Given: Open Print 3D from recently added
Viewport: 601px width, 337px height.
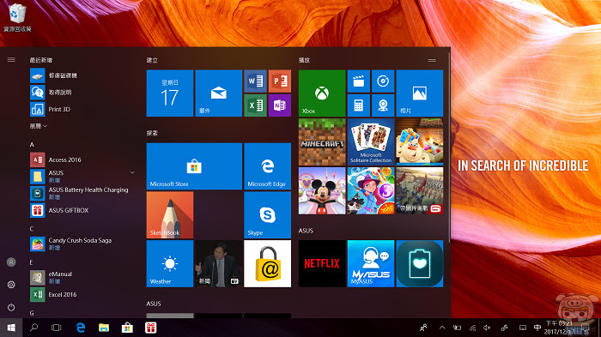Looking at the screenshot, I should tap(82, 109).
